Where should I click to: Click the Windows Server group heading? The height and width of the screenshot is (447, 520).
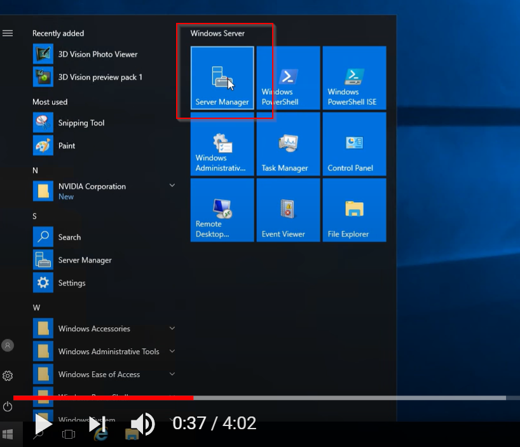(x=217, y=33)
